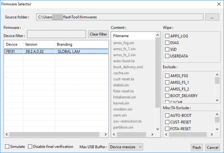Select kernel.sin in Content list
This screenshot has width=224, height=153.
[121, 103]
